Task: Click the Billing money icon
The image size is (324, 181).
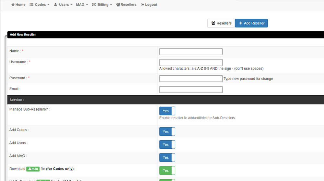Action: click(x=94, y=5)
